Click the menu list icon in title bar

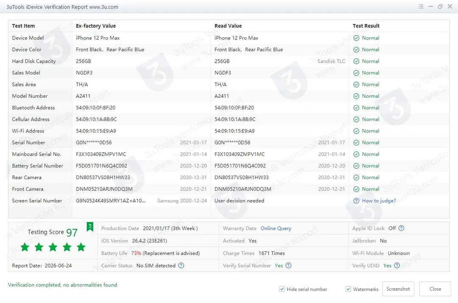click(421, 6)
